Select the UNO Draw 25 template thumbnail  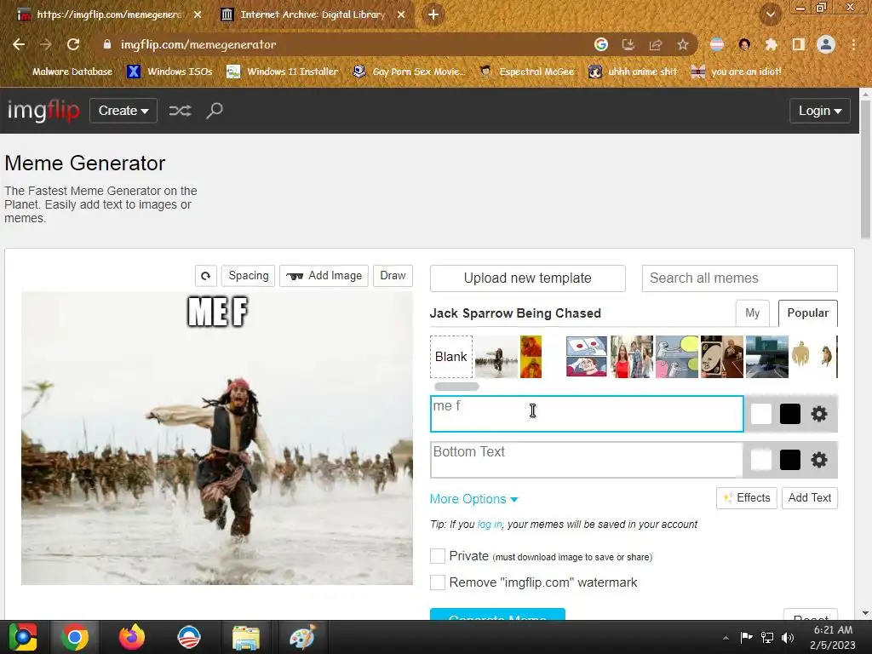tap(722, 357)
